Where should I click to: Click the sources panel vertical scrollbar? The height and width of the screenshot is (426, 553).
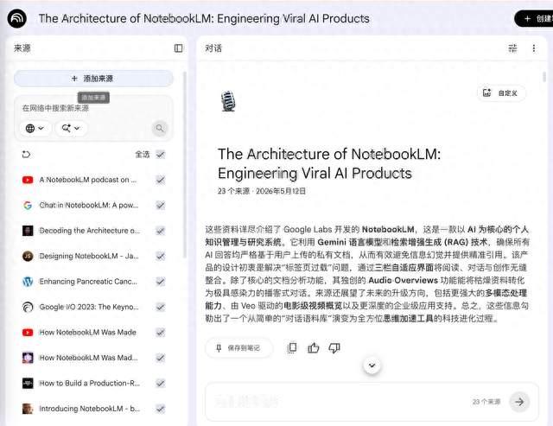pos(184,164)
